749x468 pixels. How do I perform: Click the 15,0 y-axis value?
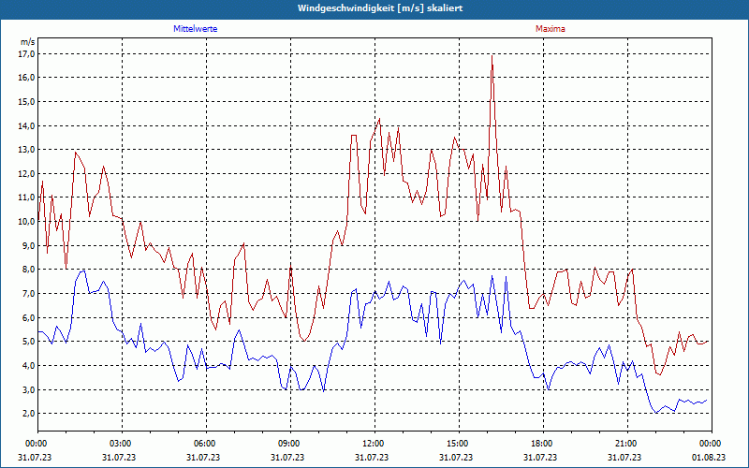[27, 101]
